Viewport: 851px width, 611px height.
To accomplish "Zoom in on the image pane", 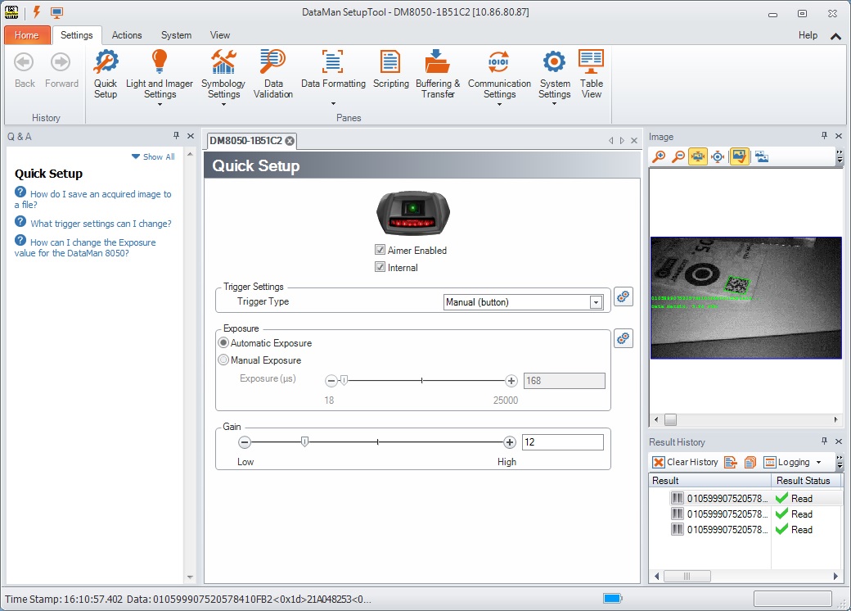I will click(659, 156).
